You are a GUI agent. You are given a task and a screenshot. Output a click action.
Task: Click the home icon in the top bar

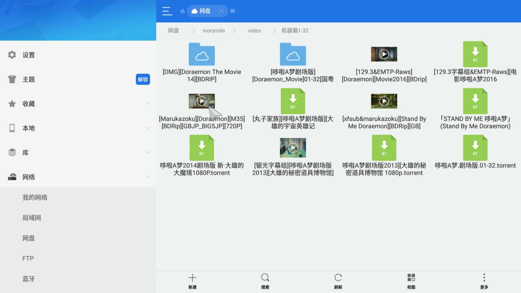tap(182, 11)
